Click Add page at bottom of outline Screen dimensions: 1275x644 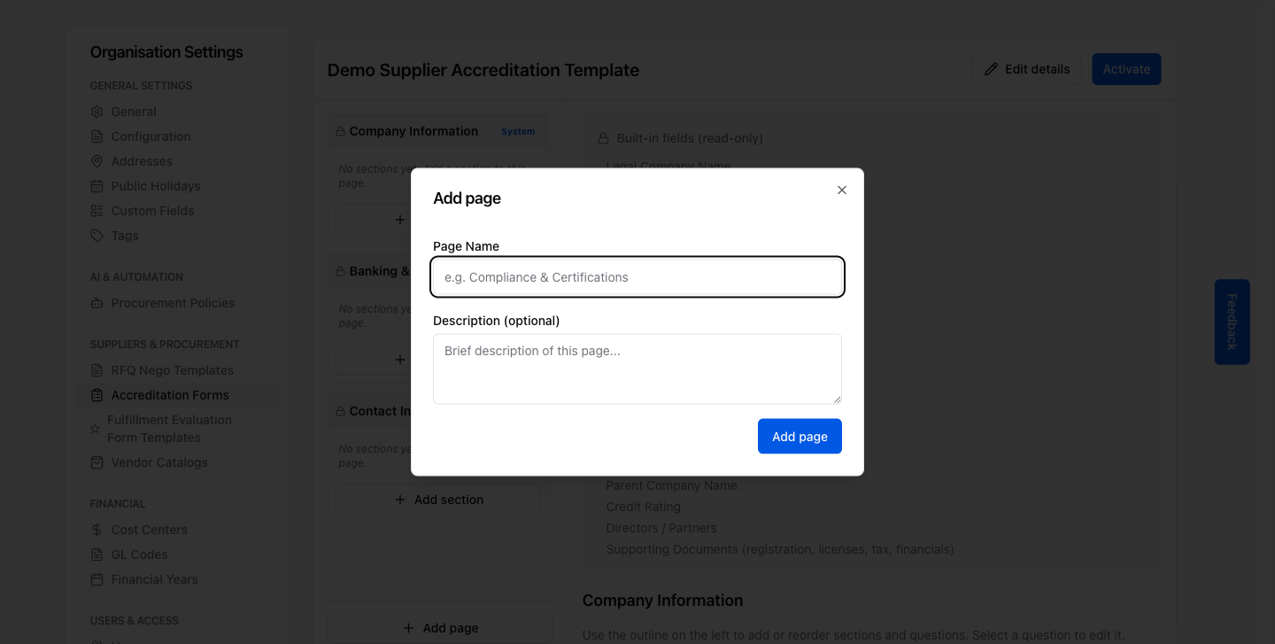pyautogui.click(x=440, y=628)
